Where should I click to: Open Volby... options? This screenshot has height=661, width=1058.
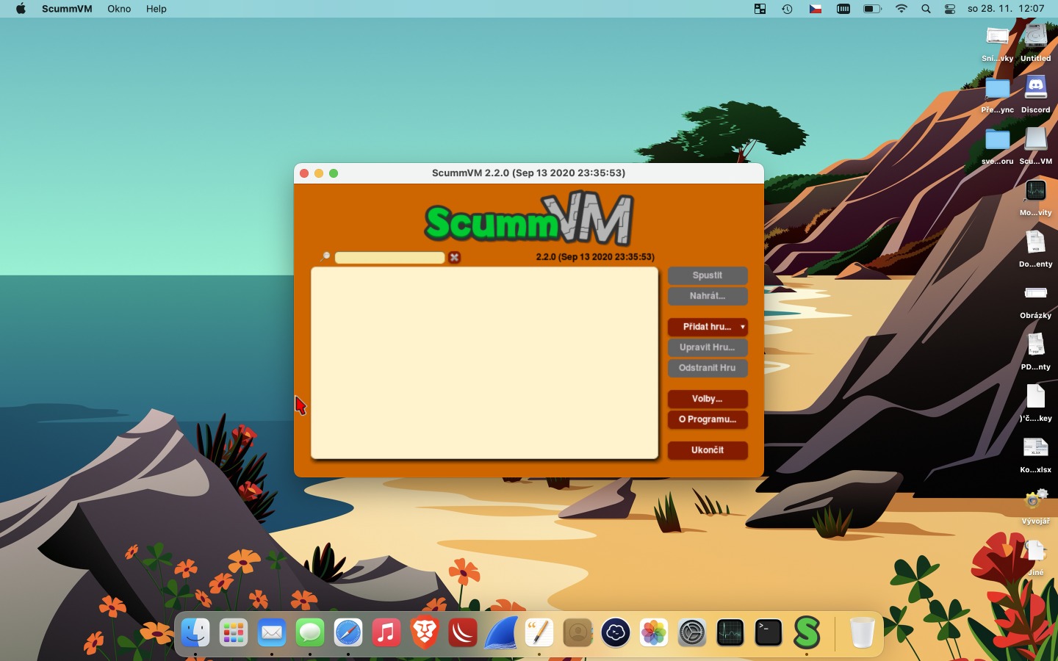coord(708,399)
